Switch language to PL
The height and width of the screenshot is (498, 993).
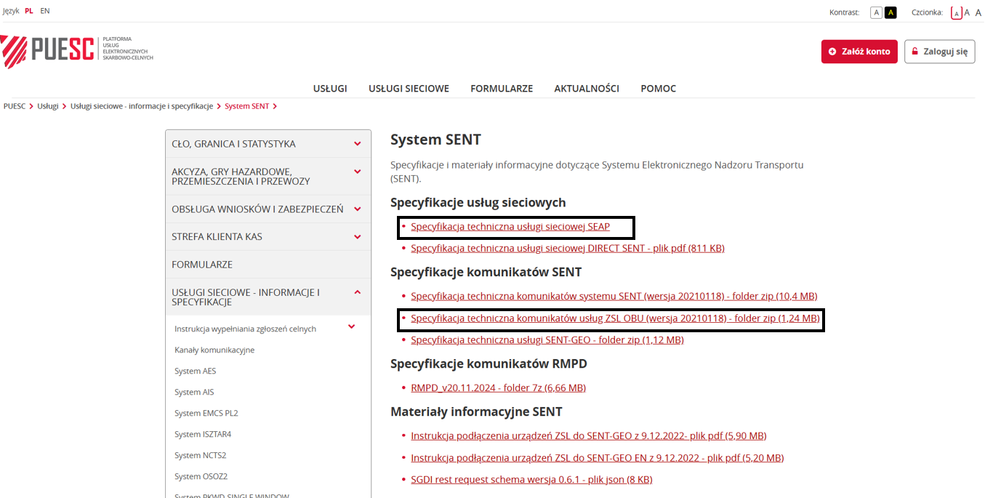tap(29, 11)
